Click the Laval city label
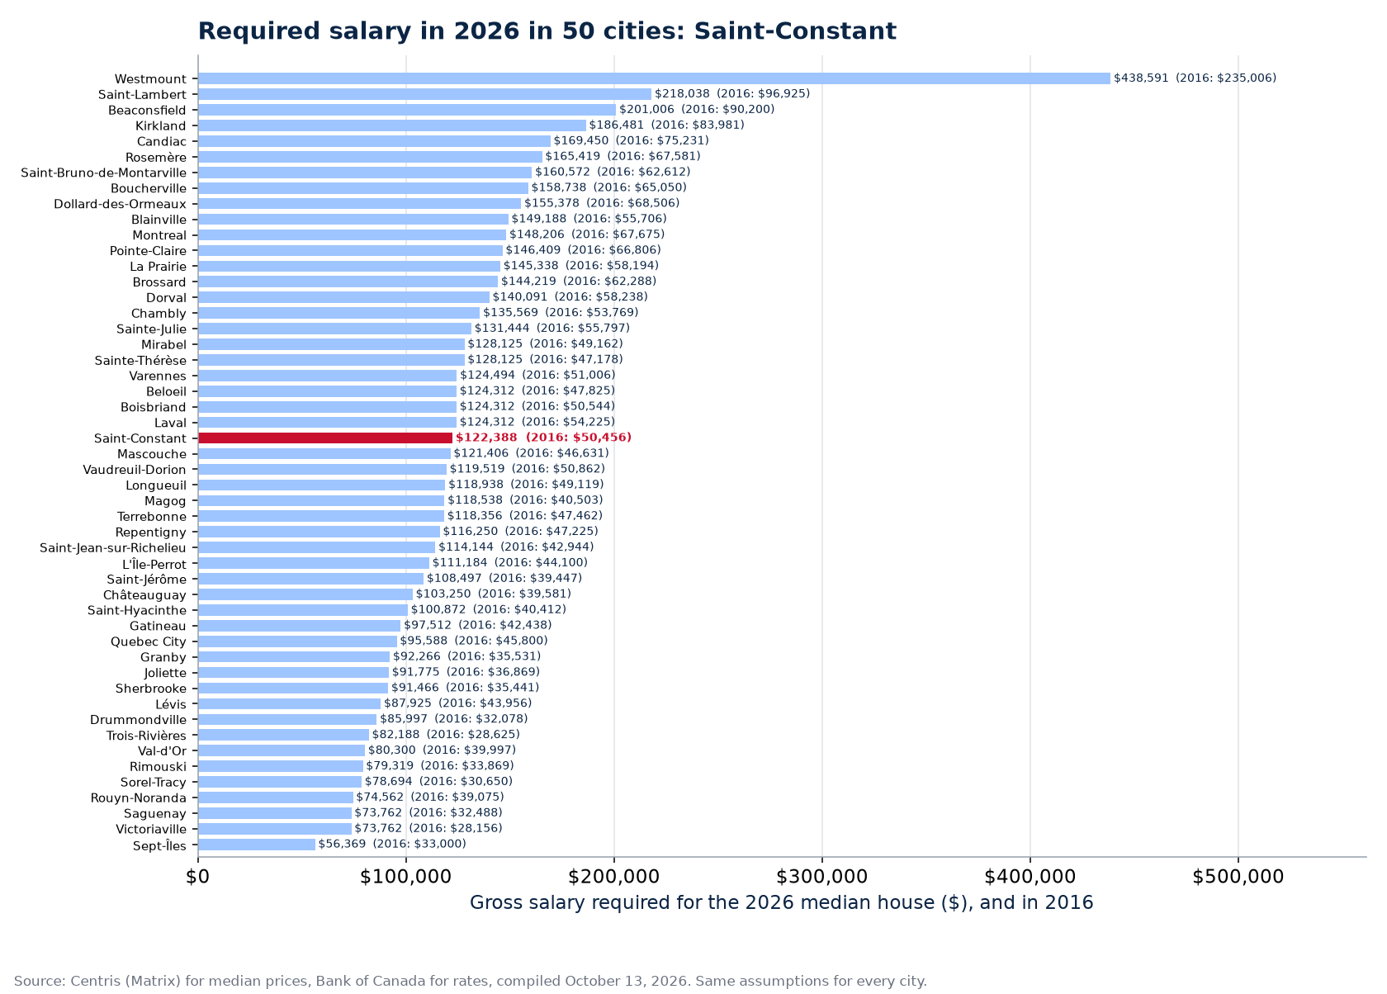 pos(172,423)
